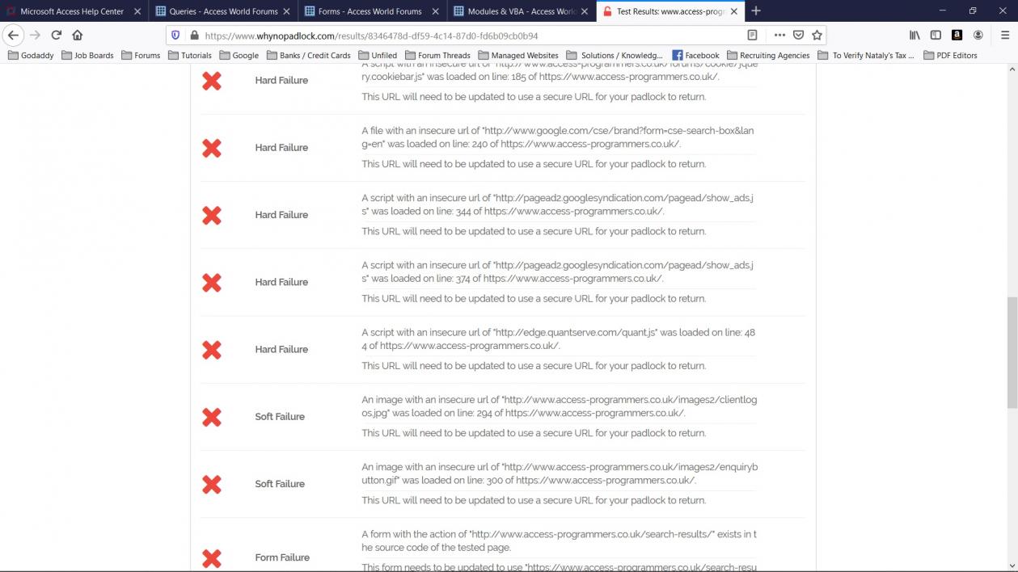Open the Forum Threads bookmarks folder
Viewport: 1018px width, 572px height.
tap(437, 56)
